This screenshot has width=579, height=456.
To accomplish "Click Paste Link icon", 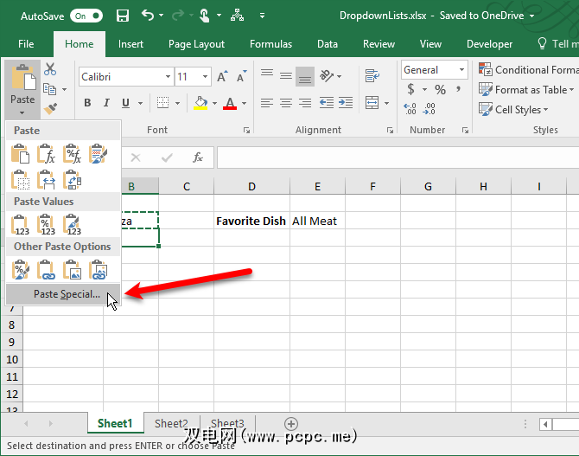I will 47,271.
